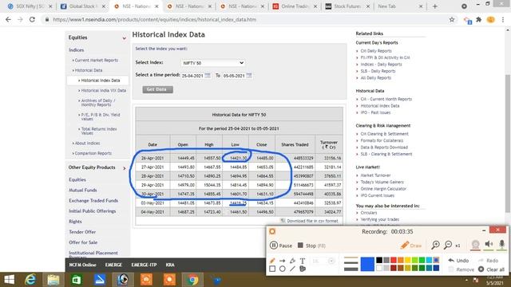Open the large blue current color swatch

click(x=367, y=264)
